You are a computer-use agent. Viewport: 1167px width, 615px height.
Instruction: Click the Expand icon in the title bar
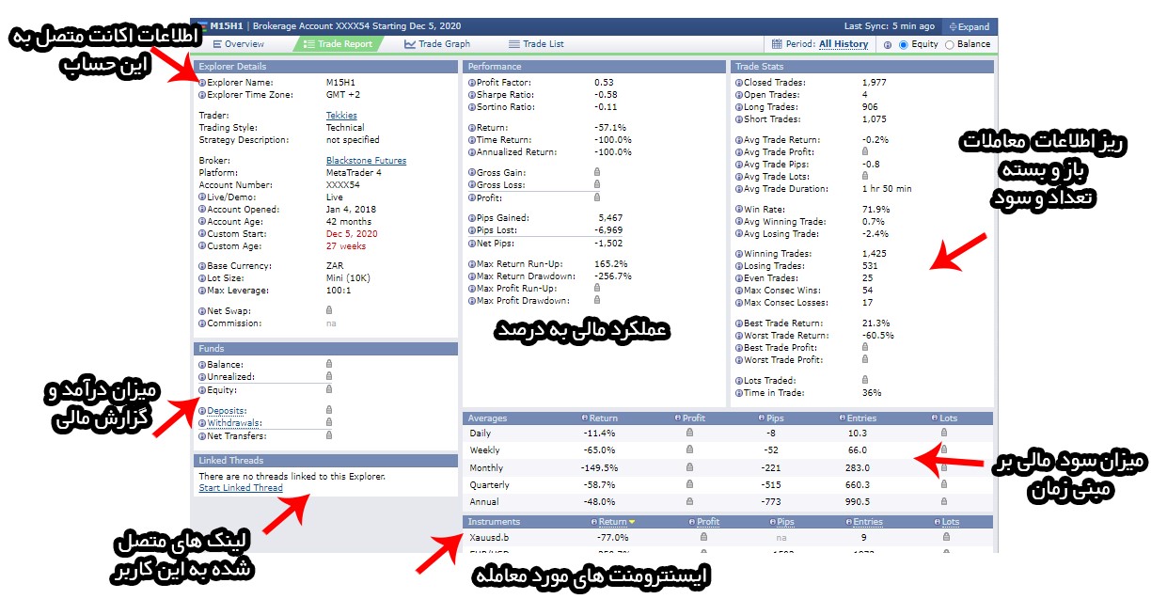(953, 27)
